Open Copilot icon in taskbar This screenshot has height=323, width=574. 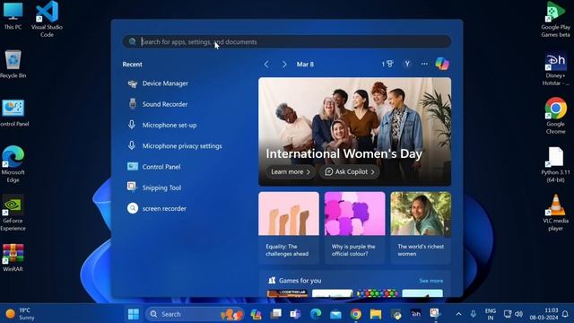pos(256,314)
